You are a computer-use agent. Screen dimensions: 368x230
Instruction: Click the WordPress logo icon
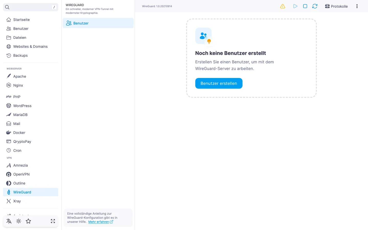9,106
